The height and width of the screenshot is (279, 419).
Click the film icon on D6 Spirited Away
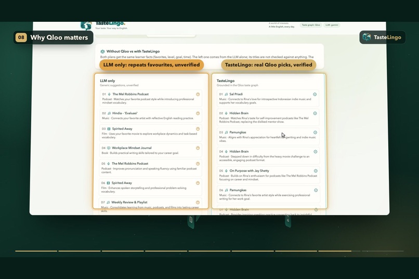click(x=108, y=183)
